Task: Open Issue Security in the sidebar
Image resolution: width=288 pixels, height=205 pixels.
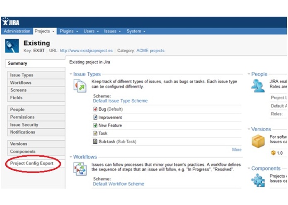Action: pyautogui.click(x=36, y=124)
